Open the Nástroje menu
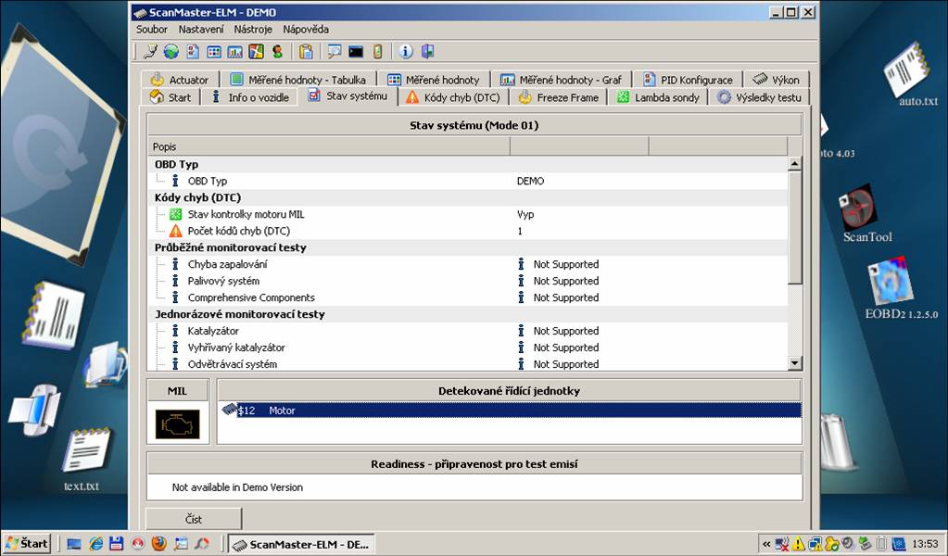Screen dimensions: 948x556 tap(253, 30)
